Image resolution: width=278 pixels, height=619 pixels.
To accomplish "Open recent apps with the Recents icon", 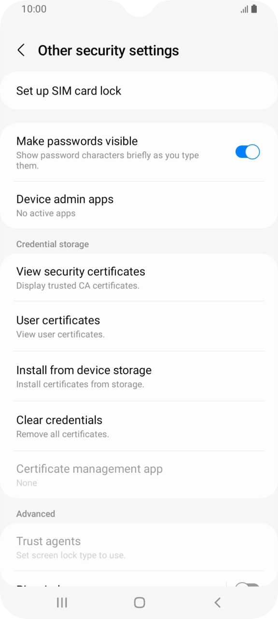I will tap(61, 603).
